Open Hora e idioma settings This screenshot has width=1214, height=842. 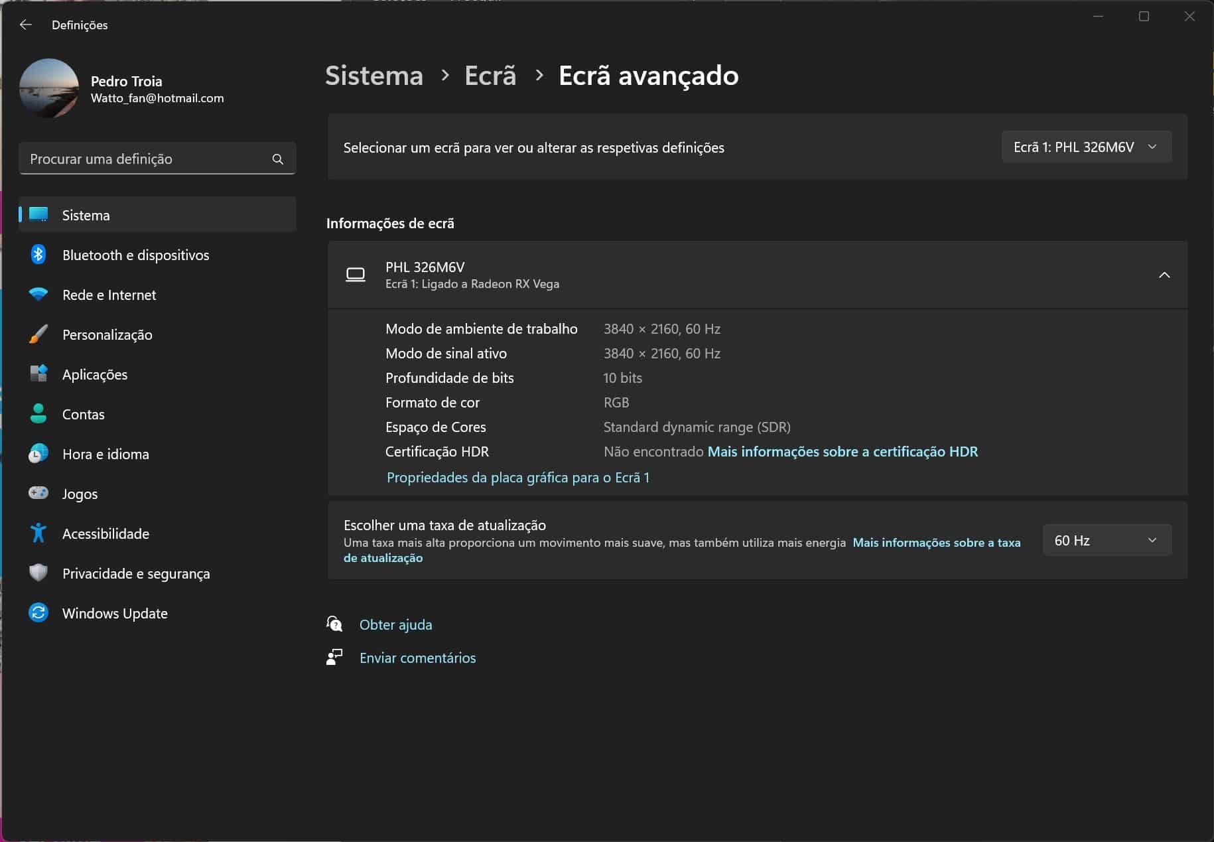point(105,455)
